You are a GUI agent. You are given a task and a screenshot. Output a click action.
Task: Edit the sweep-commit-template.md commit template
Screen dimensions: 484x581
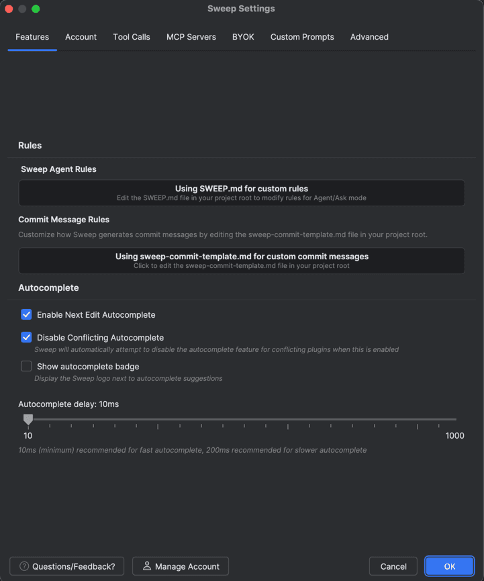(x=242, y=261)
